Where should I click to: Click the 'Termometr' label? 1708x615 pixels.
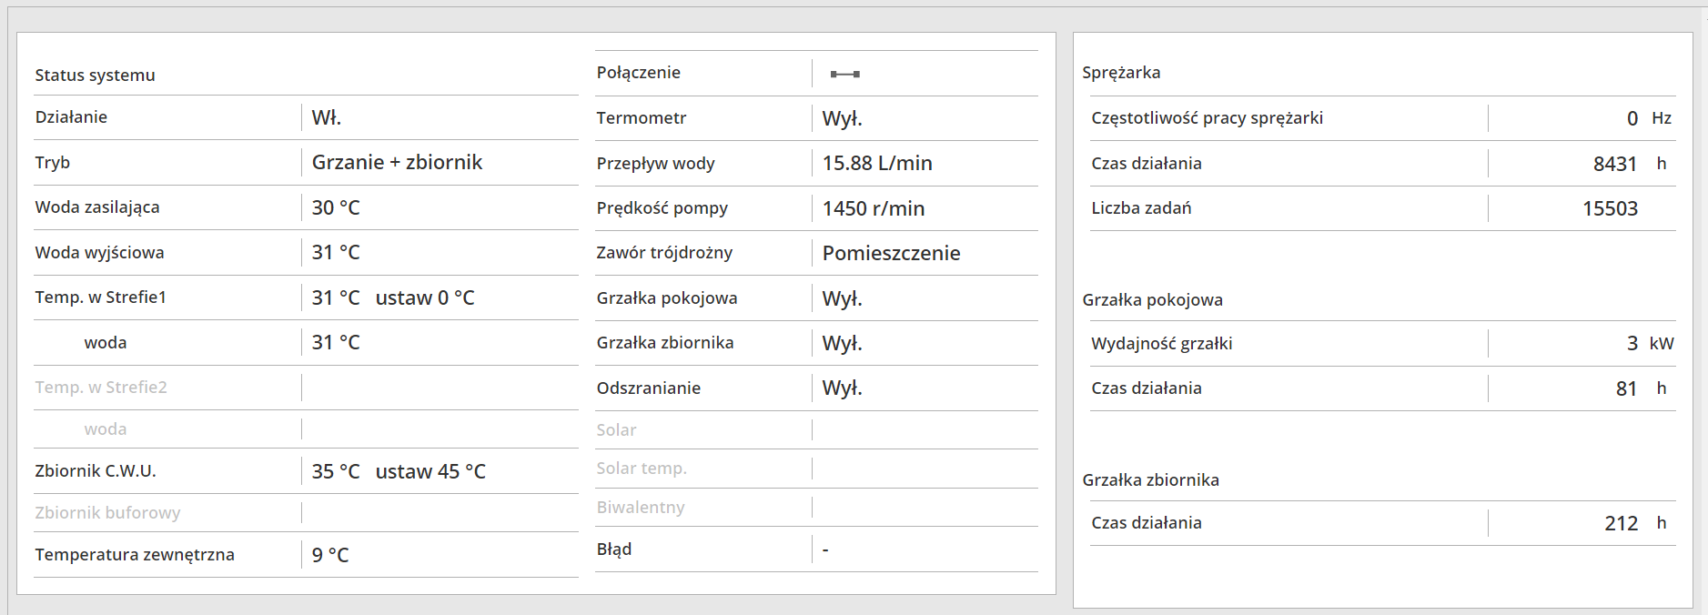click(x=641, y=118)
